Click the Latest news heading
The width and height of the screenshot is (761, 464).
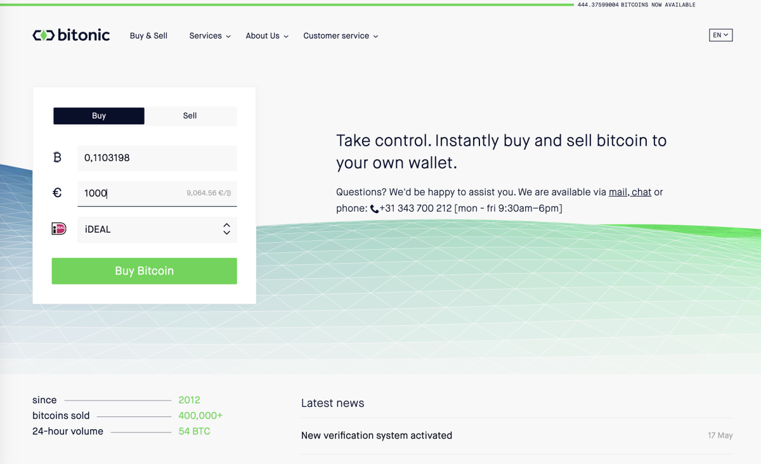(332, 403)
